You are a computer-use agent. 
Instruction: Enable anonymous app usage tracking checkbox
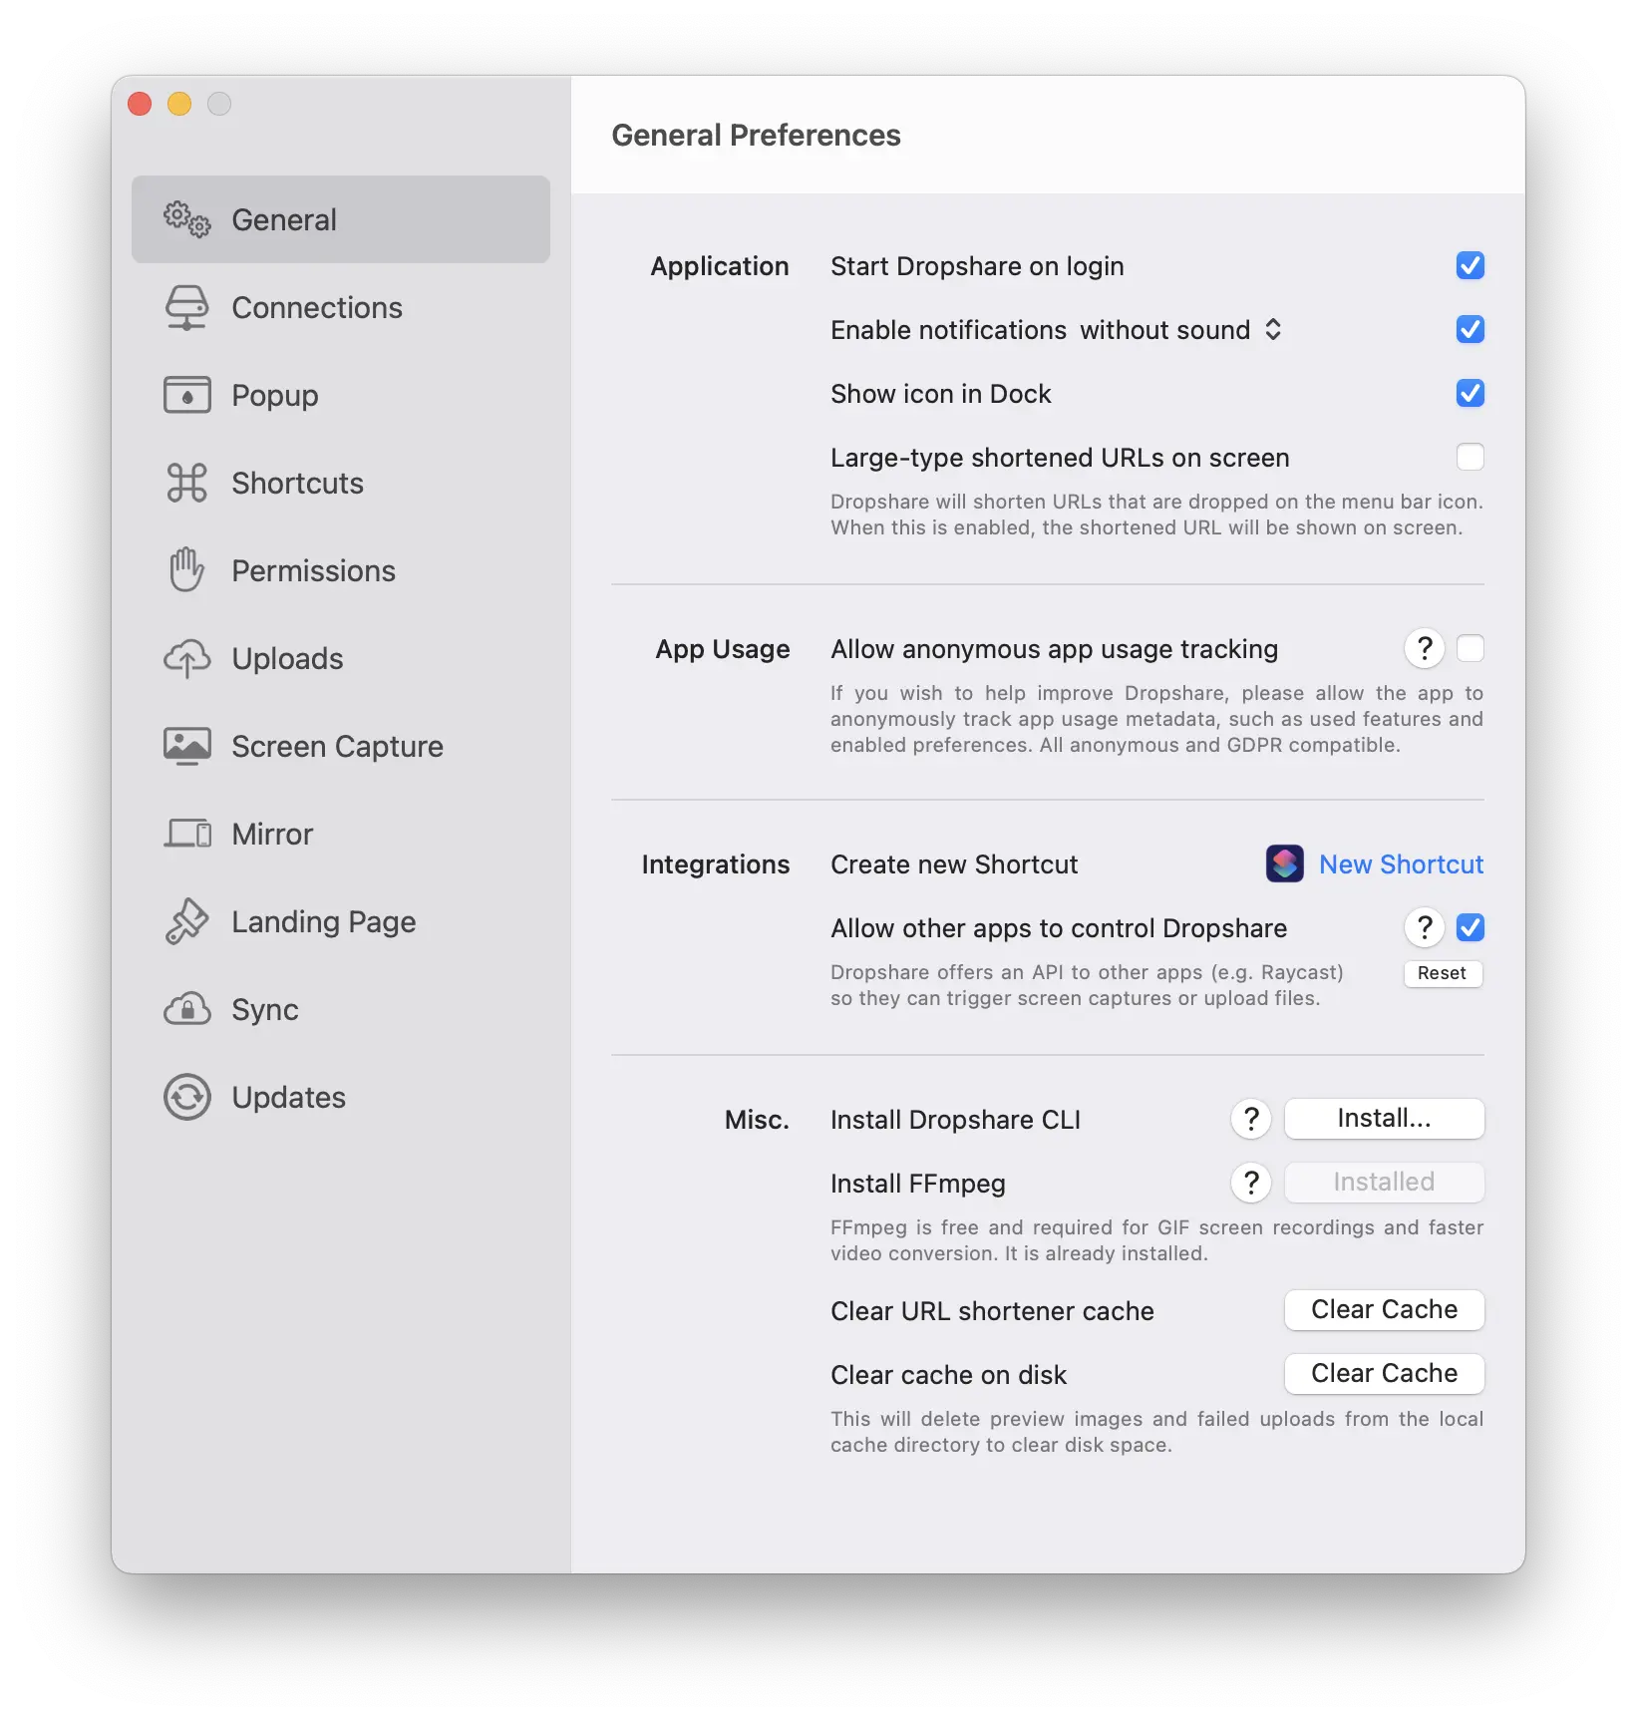tap(1470, 649)
